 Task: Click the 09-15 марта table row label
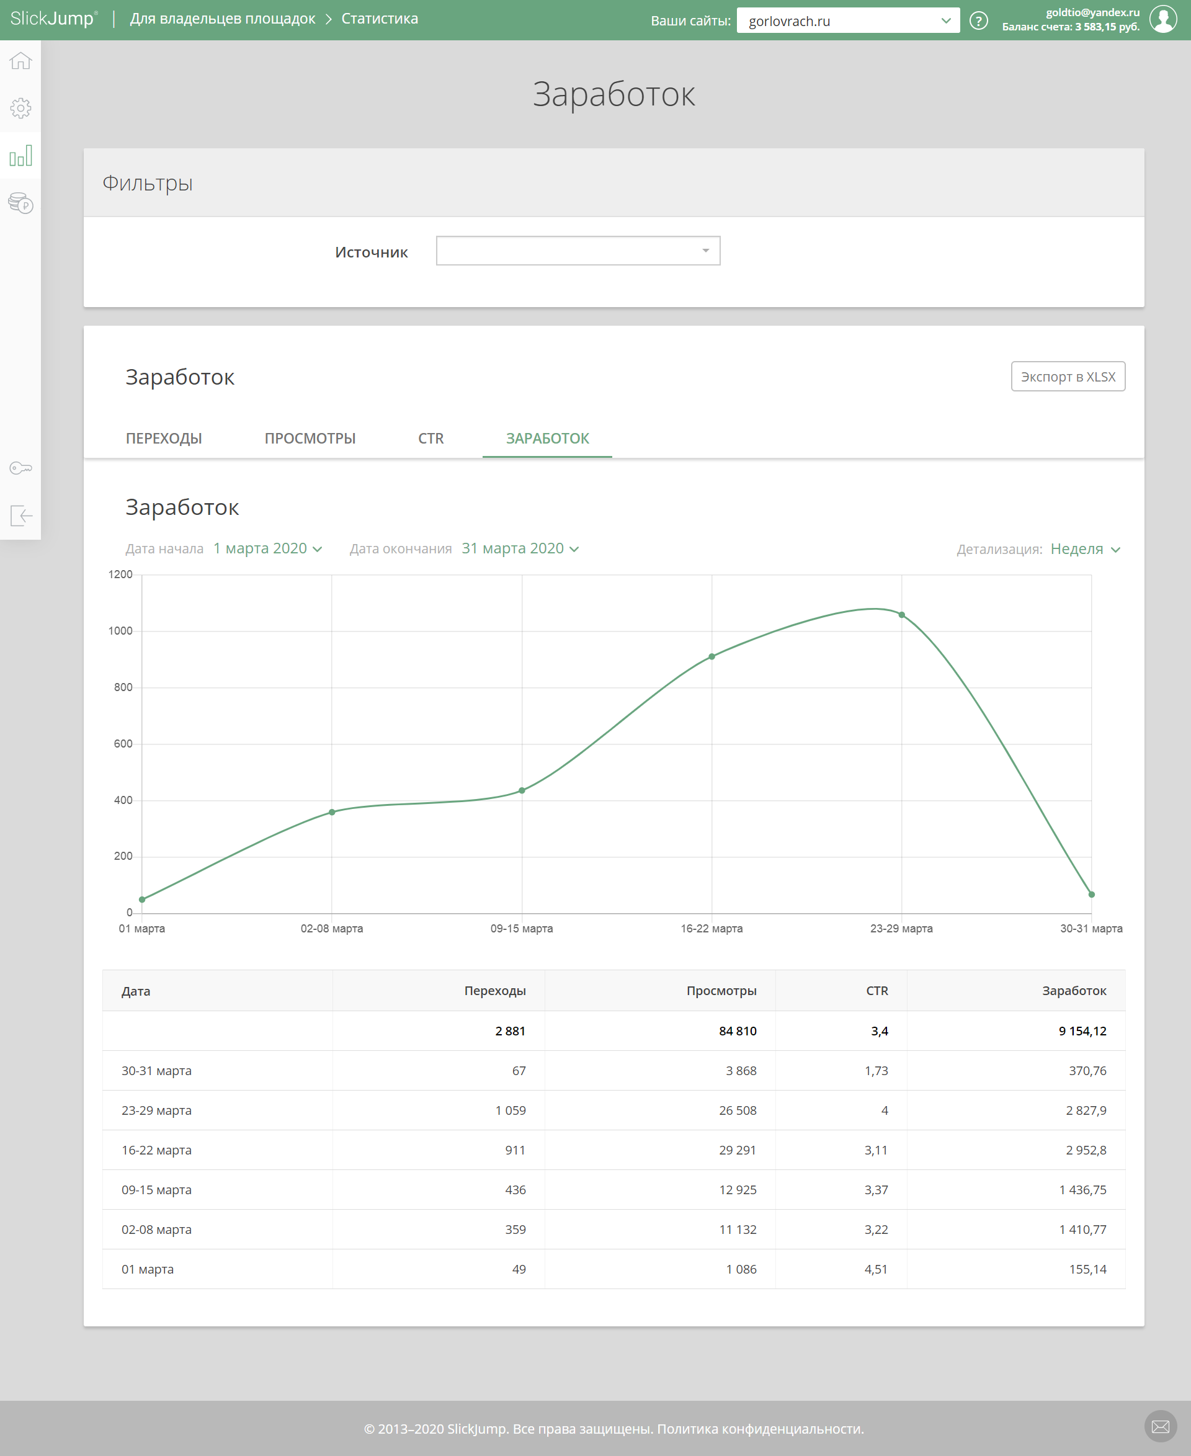[156, 1190]
